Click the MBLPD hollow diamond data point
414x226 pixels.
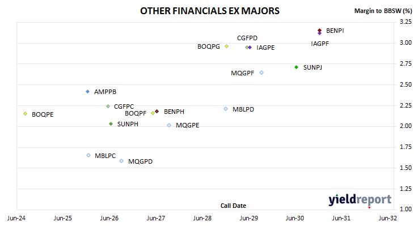click(226, 109)
